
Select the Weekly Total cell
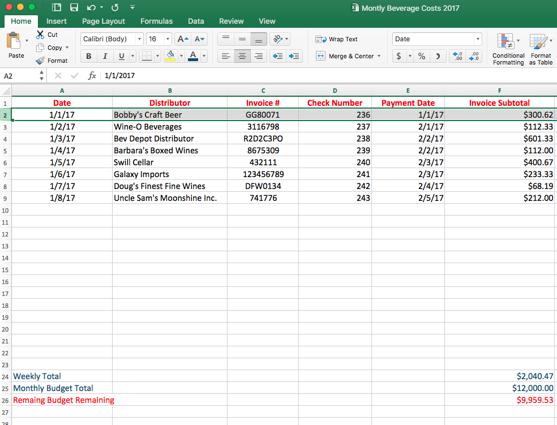click(x=62, y=376)
